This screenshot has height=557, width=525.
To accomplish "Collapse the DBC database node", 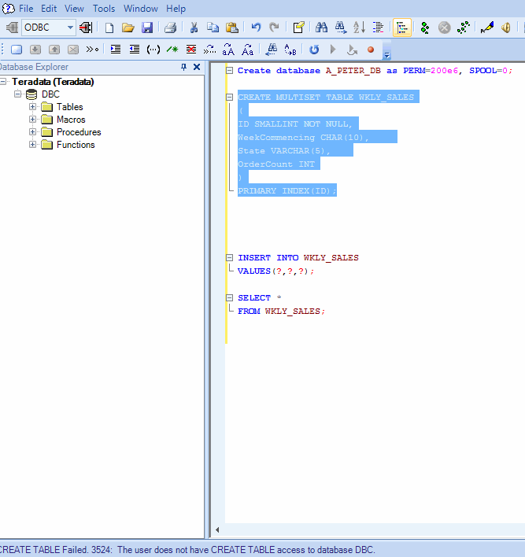I will click(17, 94).
